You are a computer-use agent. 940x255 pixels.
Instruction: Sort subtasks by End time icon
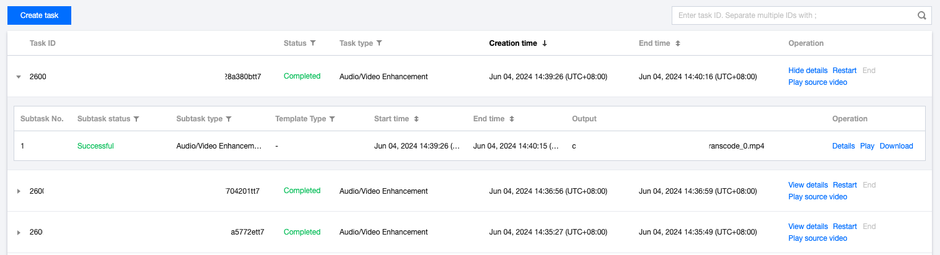pos(512,119)
